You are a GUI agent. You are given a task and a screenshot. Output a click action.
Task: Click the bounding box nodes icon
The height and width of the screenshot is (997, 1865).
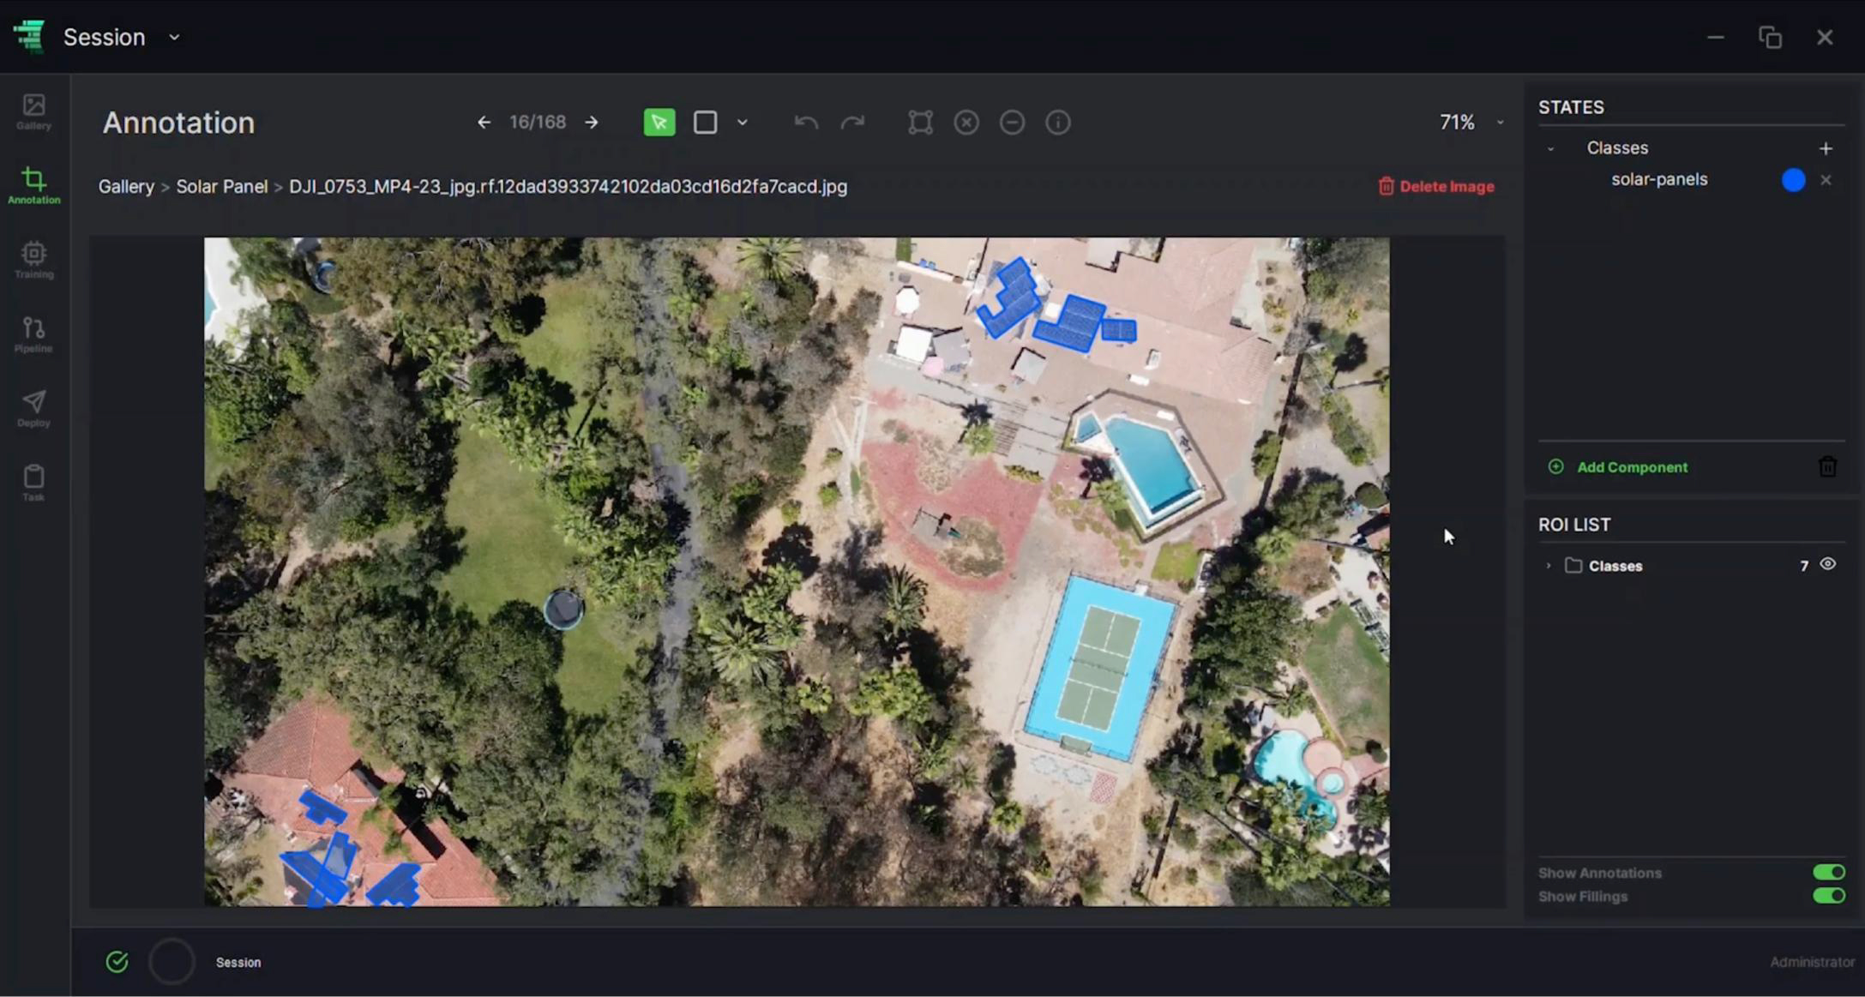[920, 123]
